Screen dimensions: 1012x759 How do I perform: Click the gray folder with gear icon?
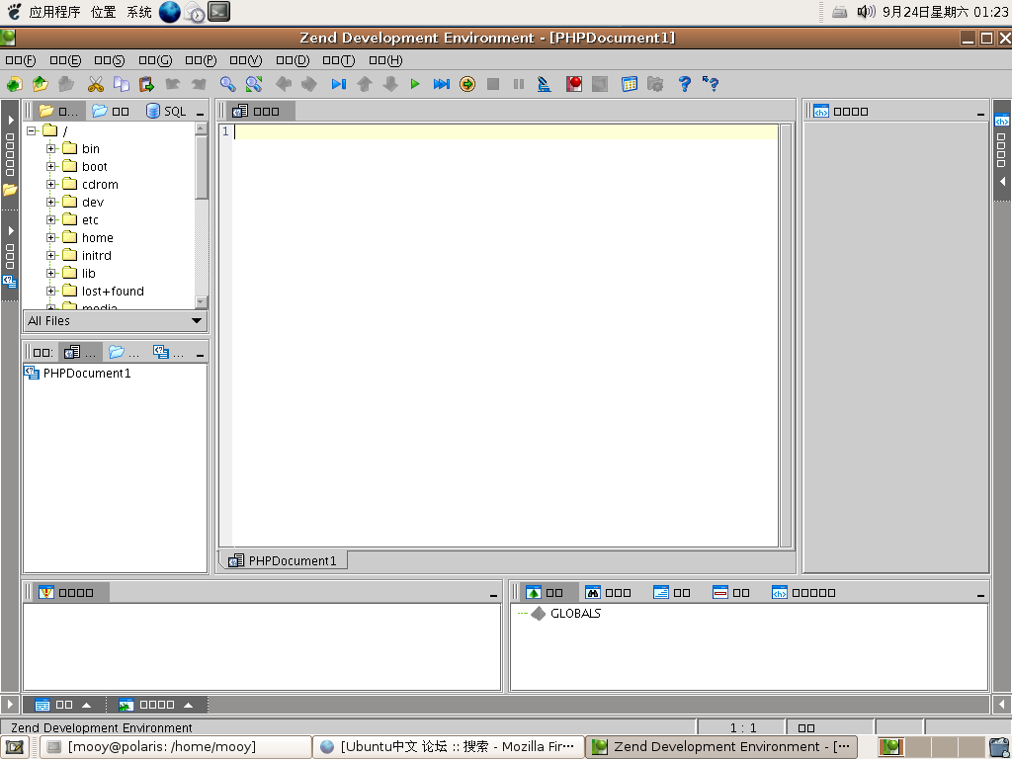click(655, 84)
